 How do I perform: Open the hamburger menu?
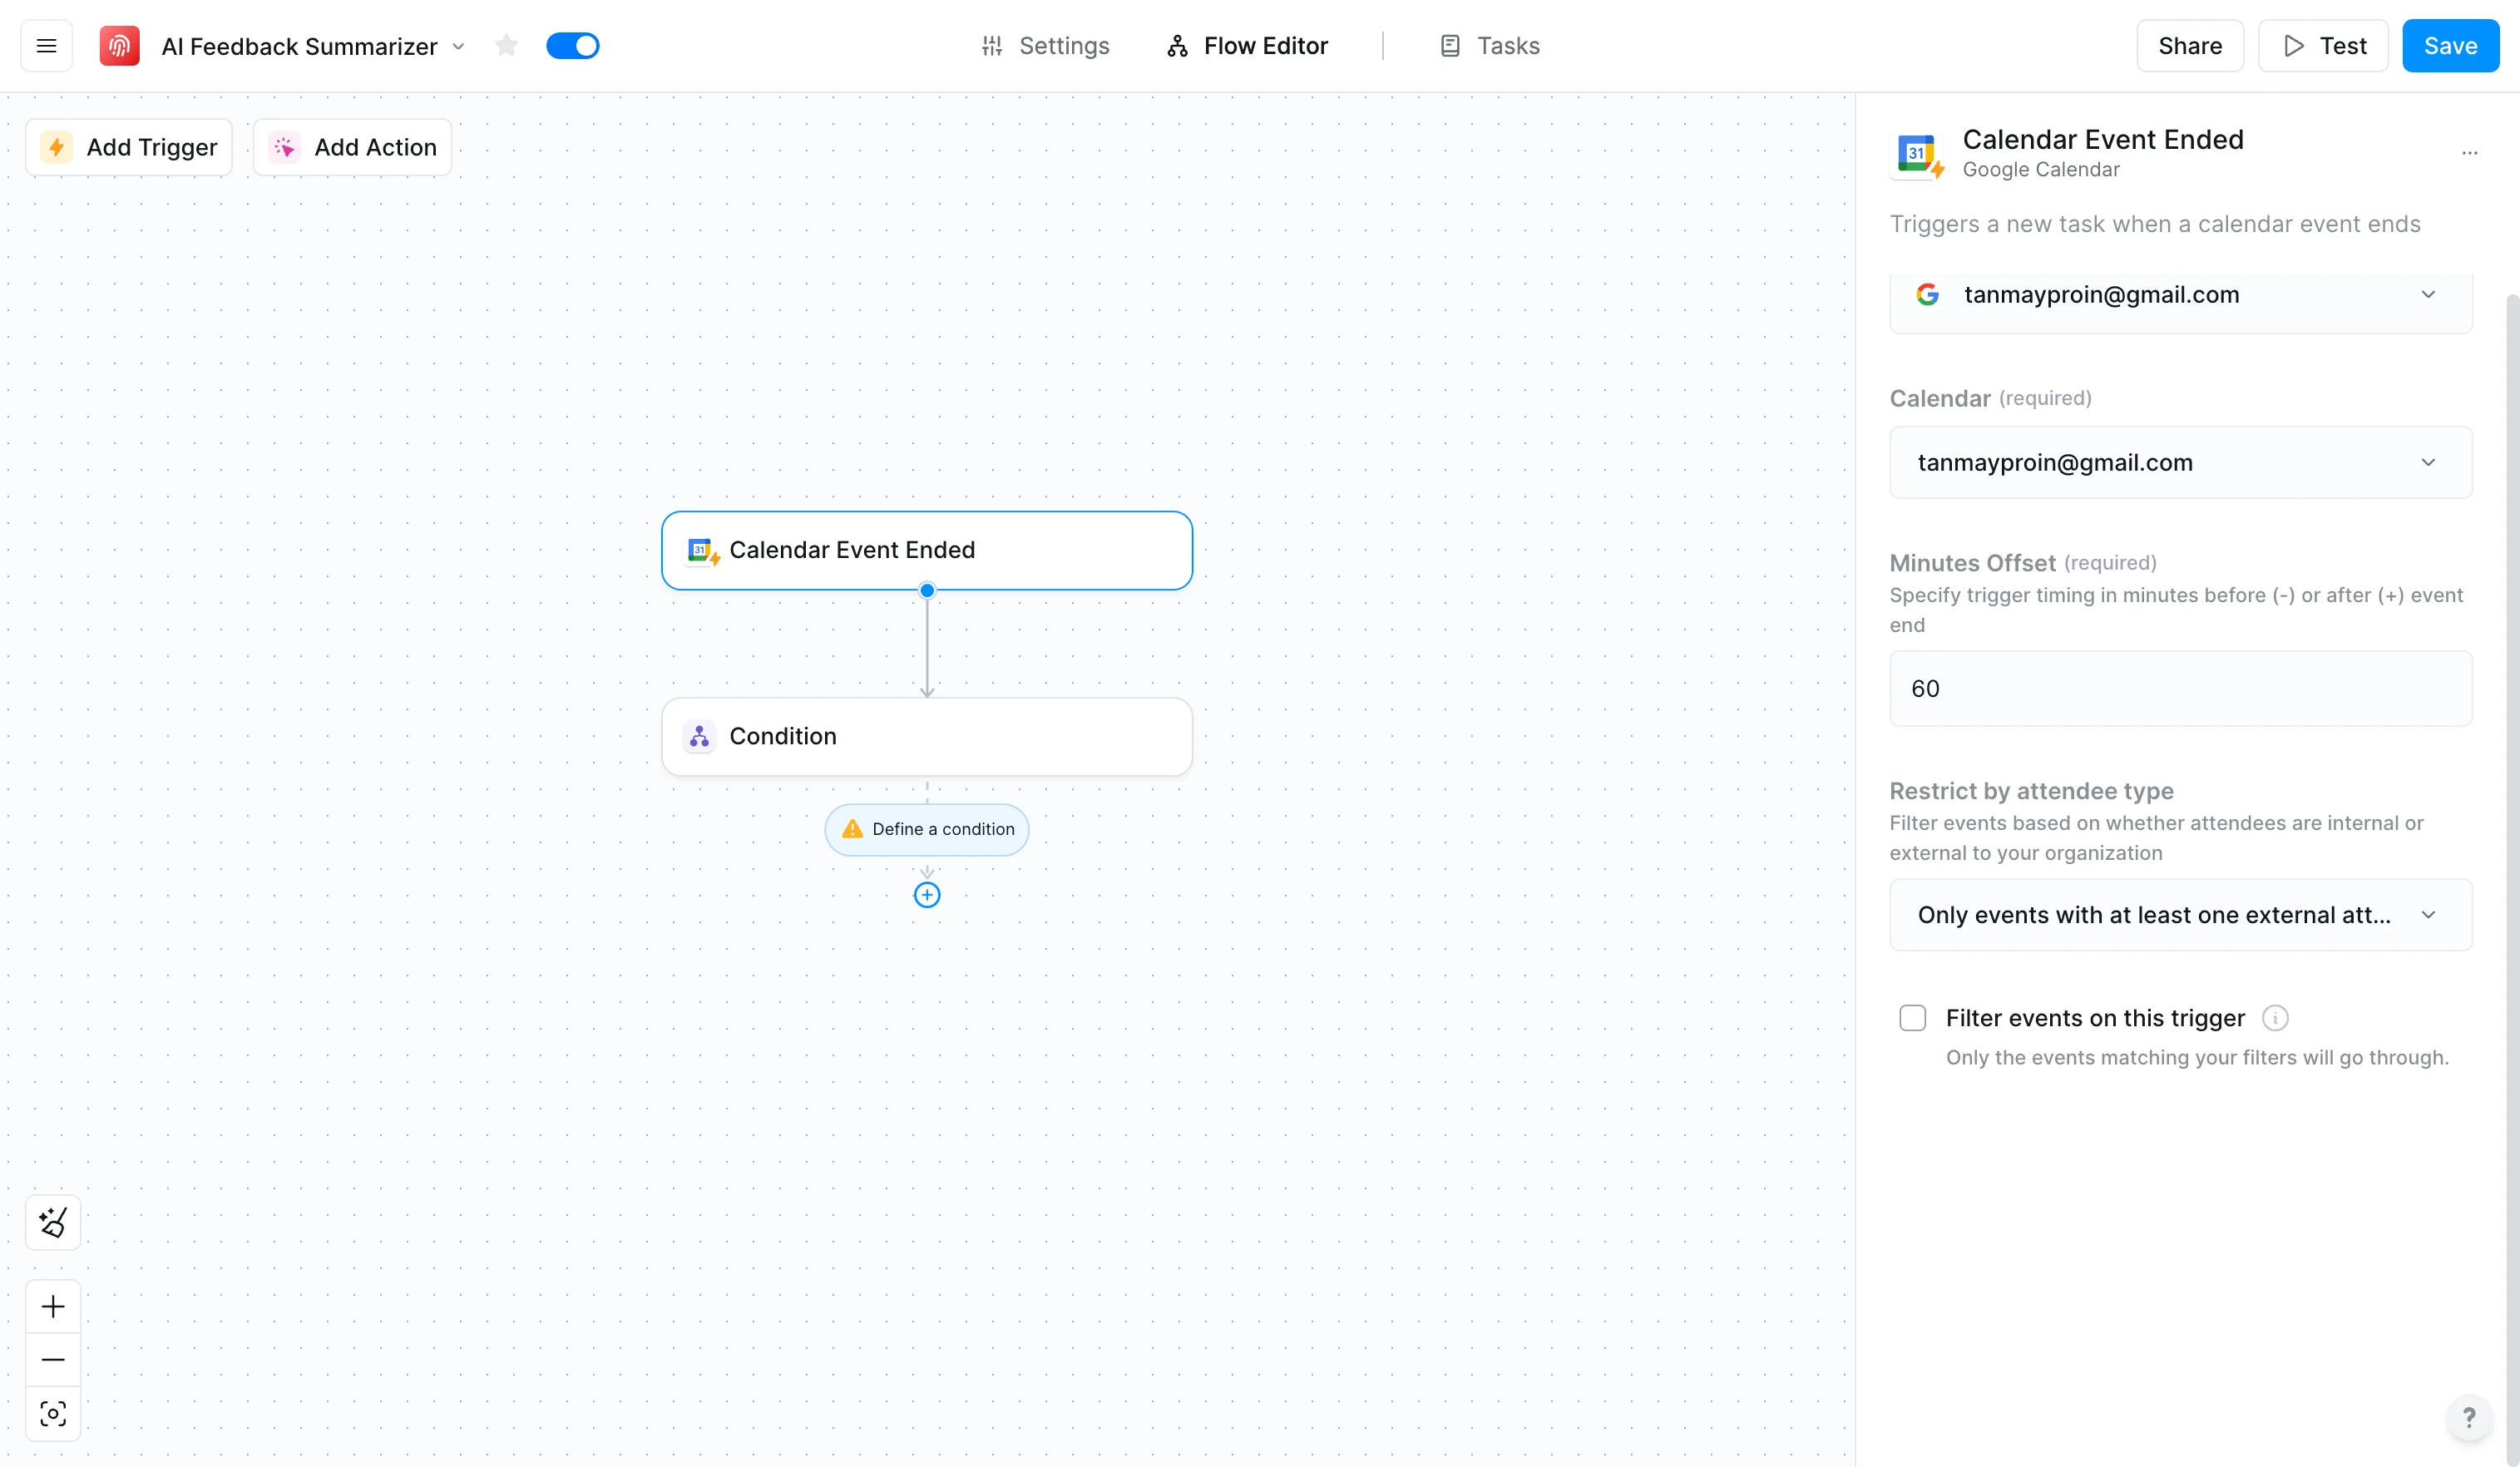tap(46, 46)
